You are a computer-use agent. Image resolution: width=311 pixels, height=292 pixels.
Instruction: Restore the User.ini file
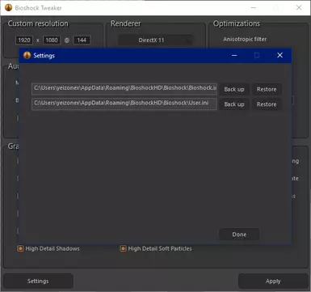[x=267, y=104]
